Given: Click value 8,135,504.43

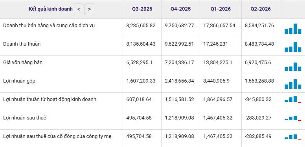Looking at the screenshot, I should [141, 44].
